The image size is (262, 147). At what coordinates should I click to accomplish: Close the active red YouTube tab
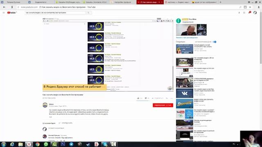pos(162,2)
